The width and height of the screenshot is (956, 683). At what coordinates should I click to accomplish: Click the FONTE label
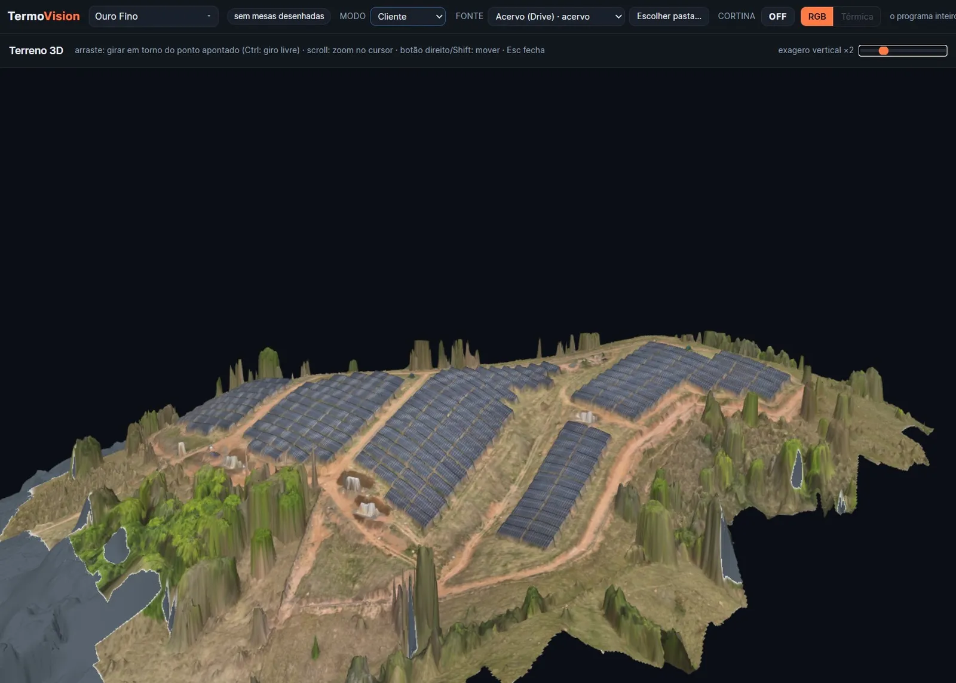click(469, 16)
